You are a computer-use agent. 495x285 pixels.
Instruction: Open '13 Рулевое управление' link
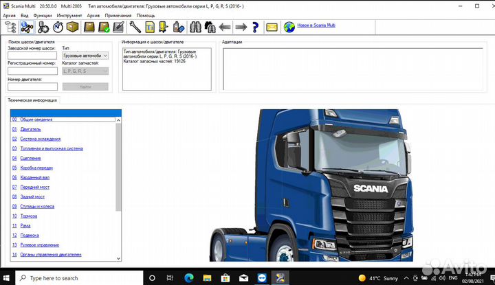[36, 245]
